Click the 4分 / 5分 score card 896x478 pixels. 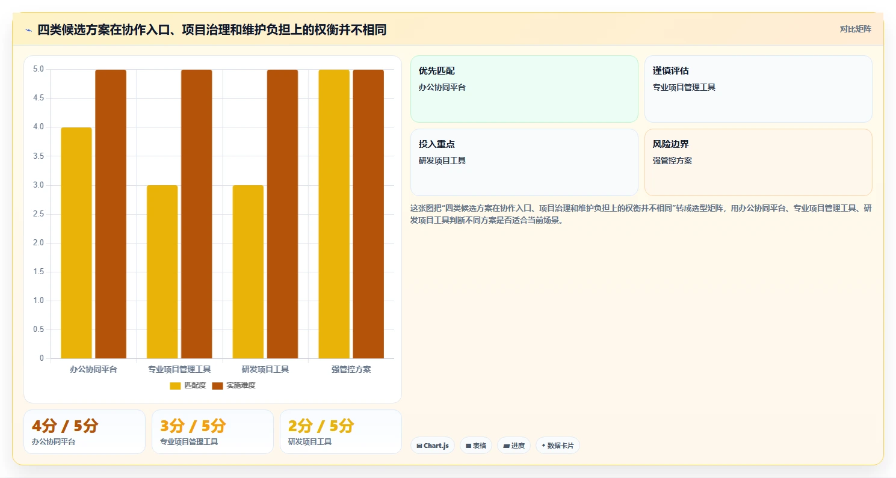(x=84, y=432)
